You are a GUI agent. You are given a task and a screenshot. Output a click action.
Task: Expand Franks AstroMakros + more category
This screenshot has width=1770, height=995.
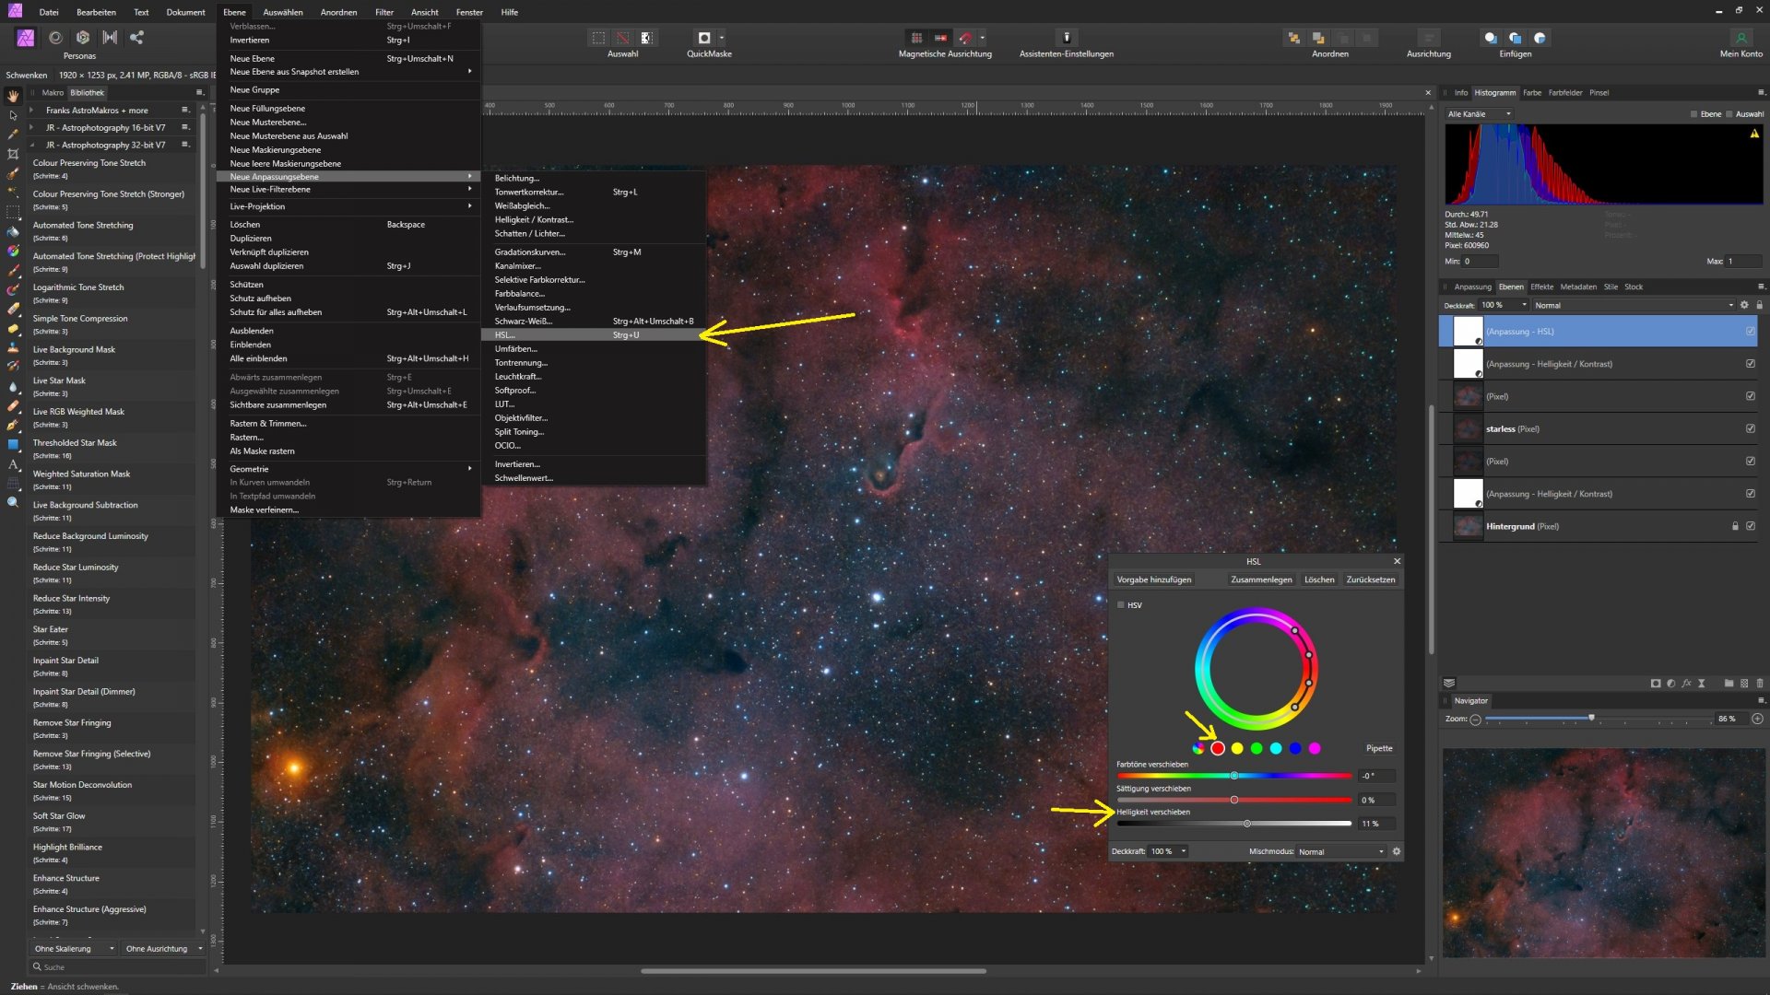31,110
